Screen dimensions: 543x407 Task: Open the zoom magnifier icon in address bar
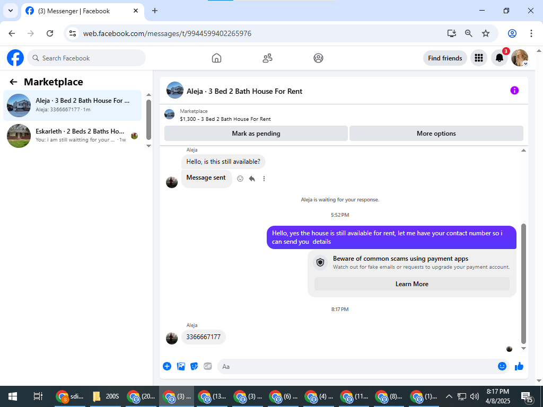tap(469, 33)
